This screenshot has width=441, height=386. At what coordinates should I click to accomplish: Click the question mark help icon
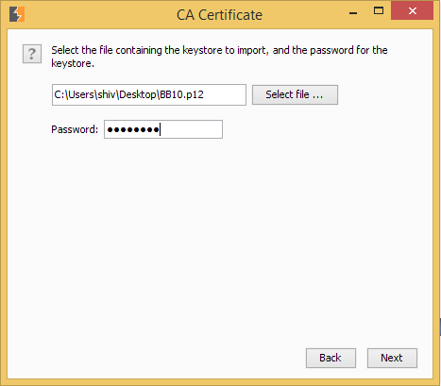pos(32,54)
